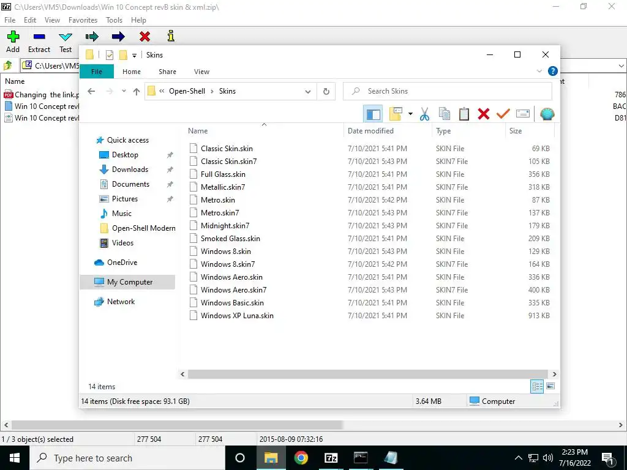627x470 pixels.
Task: Open the Home ribbon tab
Action: pyautogui.click(x=132, y=72)
